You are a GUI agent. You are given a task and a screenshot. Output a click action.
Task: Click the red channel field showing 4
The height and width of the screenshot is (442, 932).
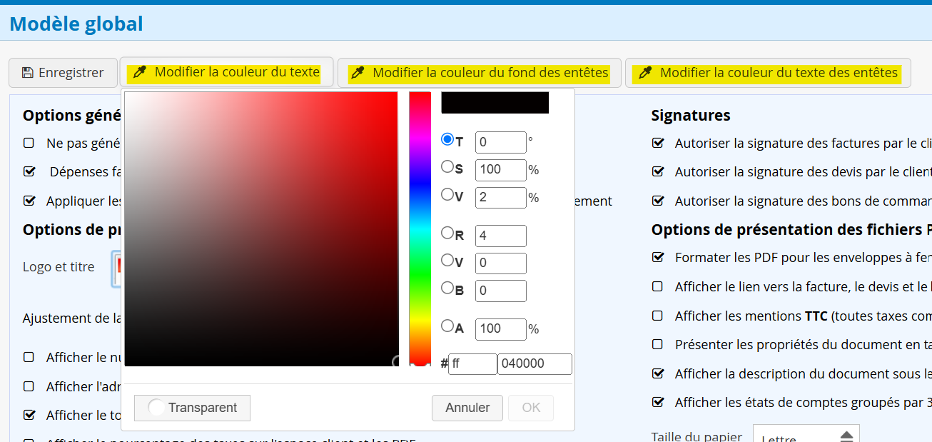501,236
